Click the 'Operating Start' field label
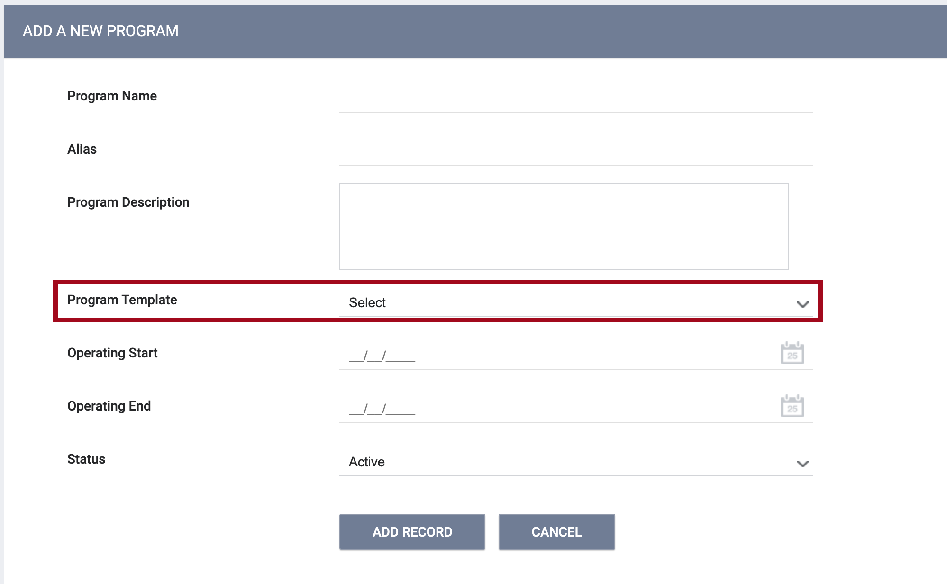The height and width of the screenshot is (584, 947). tap(112, 353)
